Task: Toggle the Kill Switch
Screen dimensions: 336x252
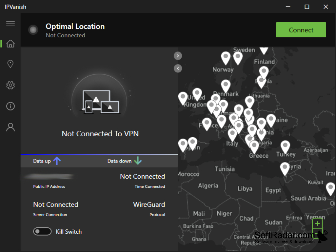Action: point(42,231)
